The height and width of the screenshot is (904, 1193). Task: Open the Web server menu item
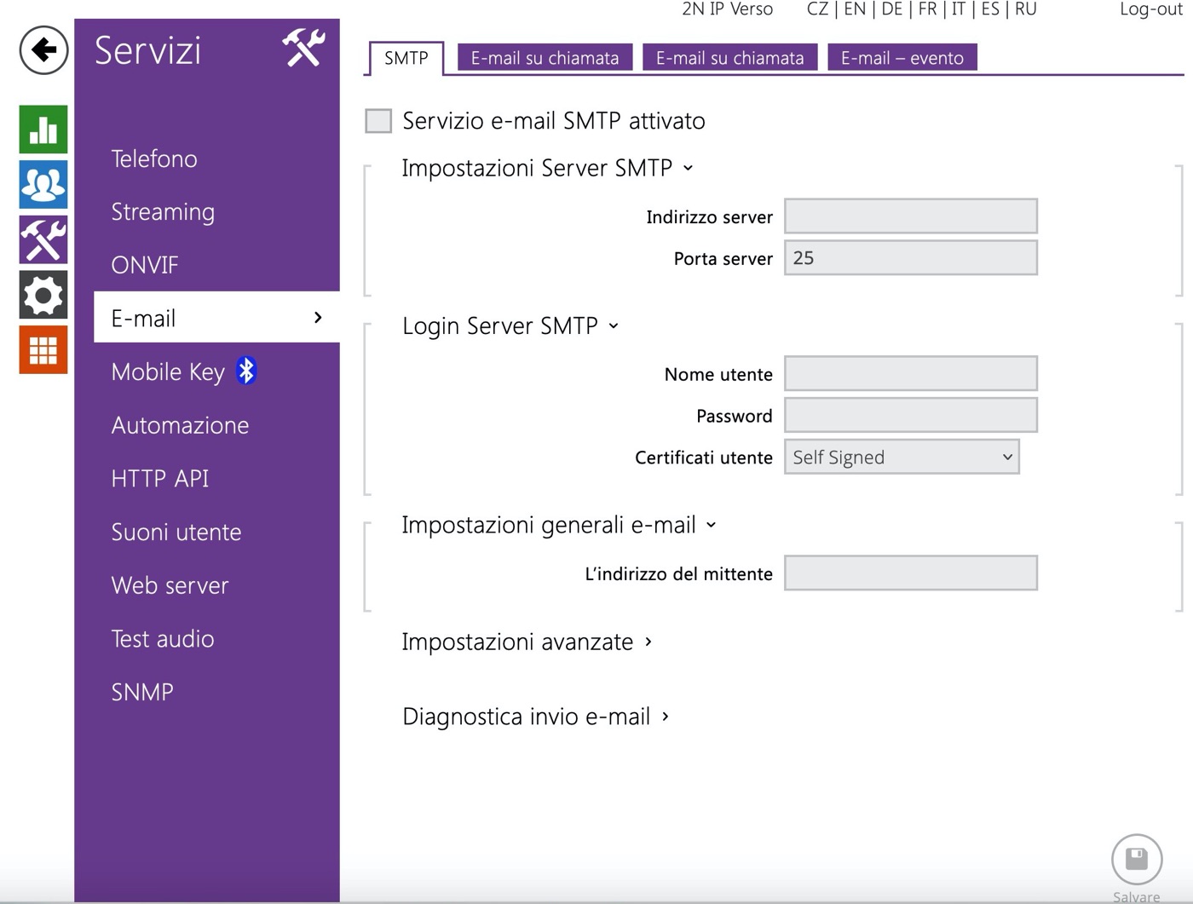[170, 585]
